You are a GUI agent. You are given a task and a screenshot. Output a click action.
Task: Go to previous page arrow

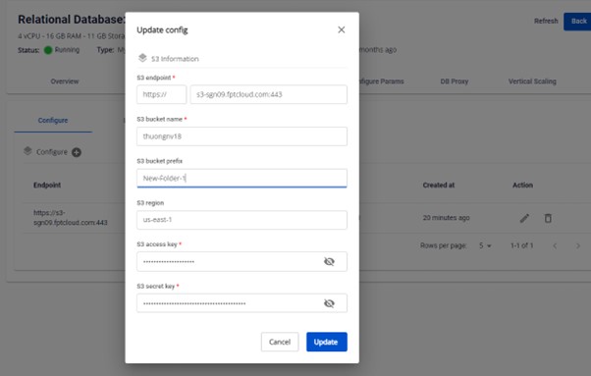(555, 246)
